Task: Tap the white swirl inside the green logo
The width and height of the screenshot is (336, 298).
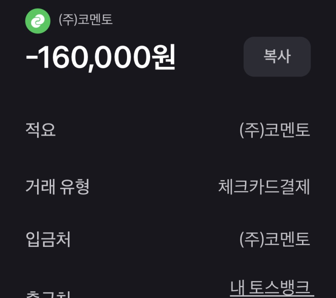Action: [x=38, y=21]
